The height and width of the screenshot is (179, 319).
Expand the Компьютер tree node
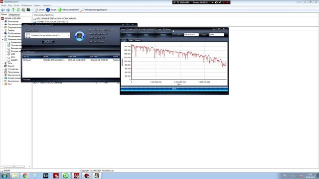point(3,21)
